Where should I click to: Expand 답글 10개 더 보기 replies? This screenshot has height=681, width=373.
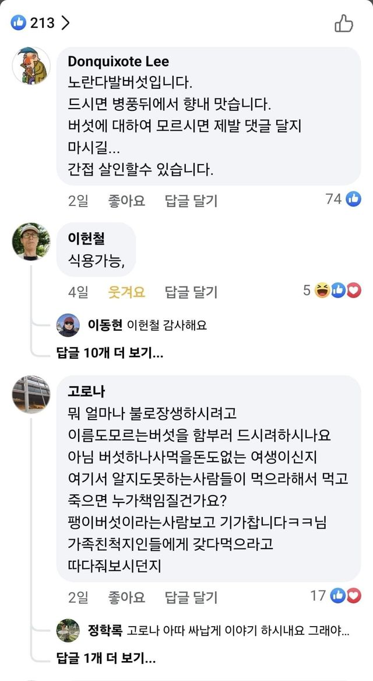click(x=110, y=352)
